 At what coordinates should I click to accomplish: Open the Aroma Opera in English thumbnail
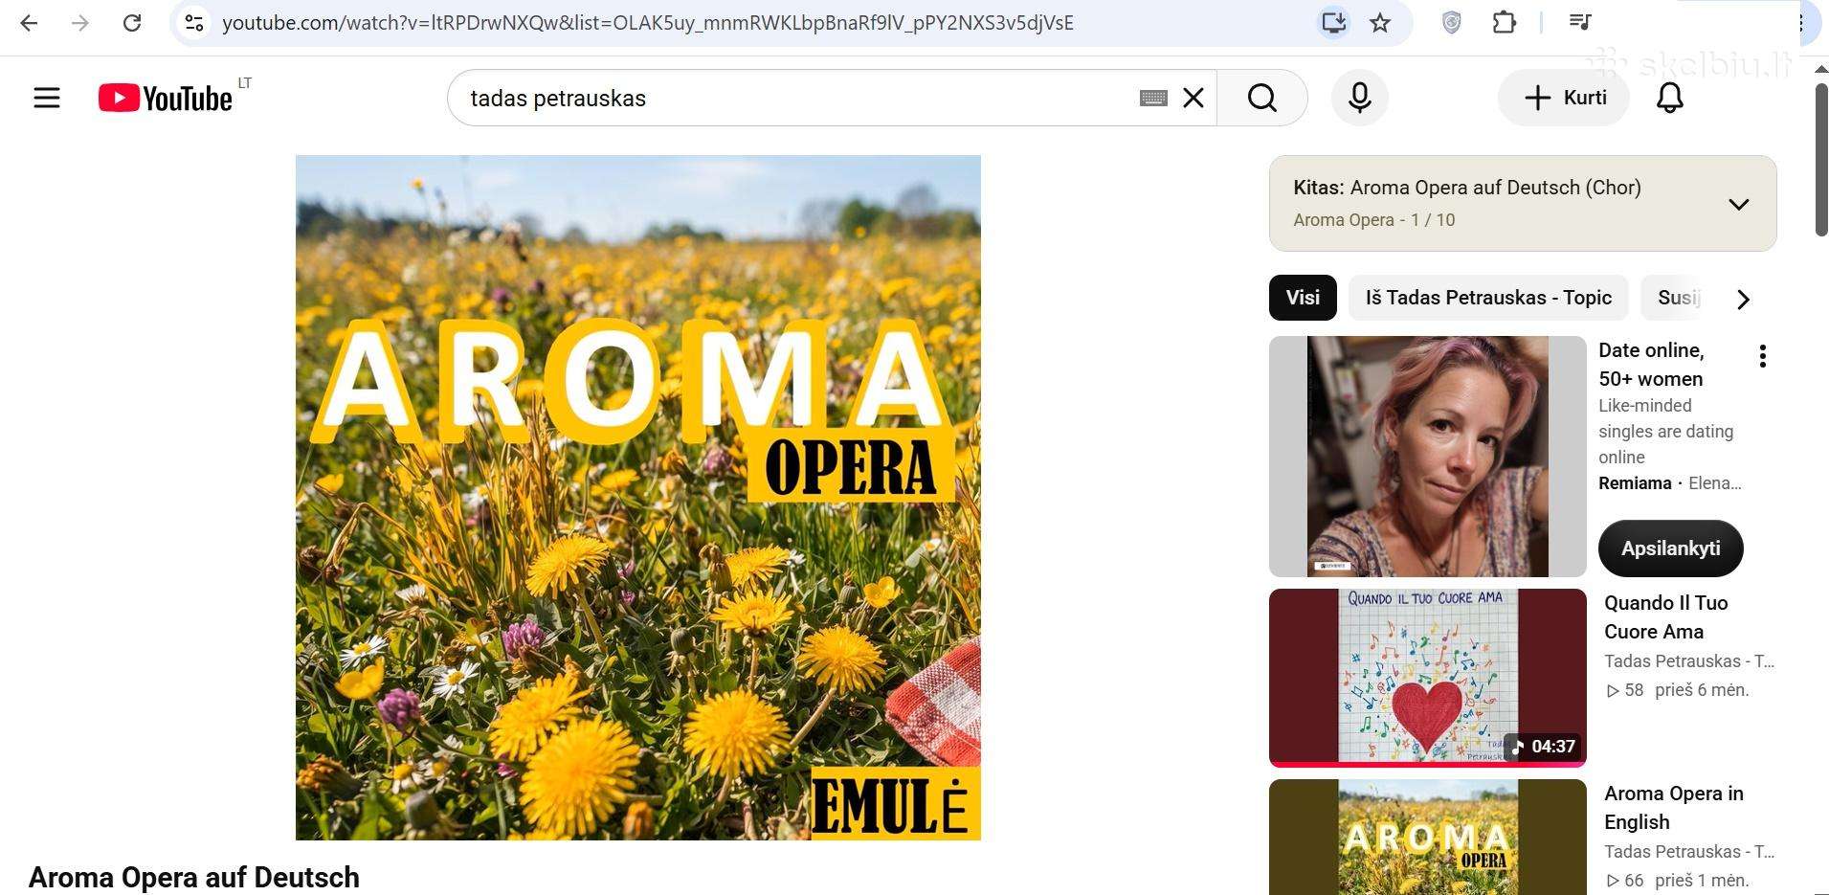pyautogui.click(x=1427, y=837)
